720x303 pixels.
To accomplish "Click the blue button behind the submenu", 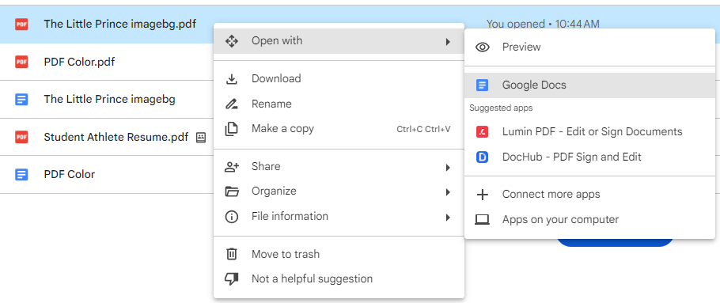I will (616, 242).
